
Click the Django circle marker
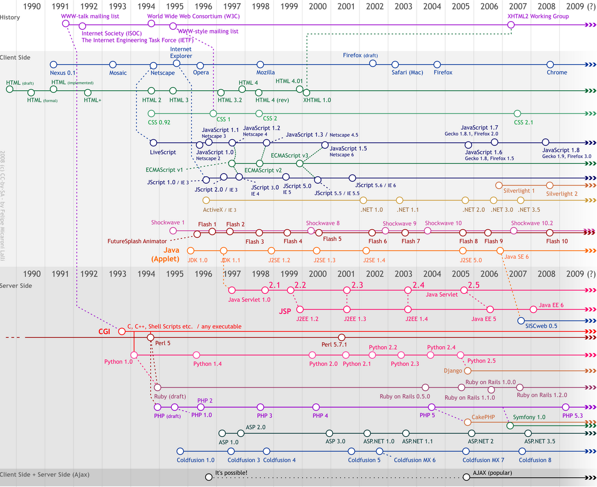pyautogui.click(x=467, y=370)
